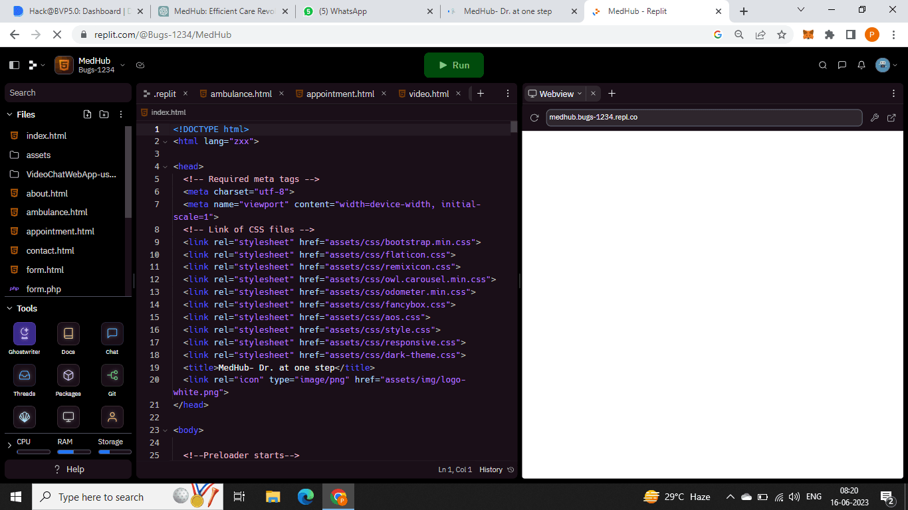Click the Ln 1, Col 1 status

pos(455,469)
